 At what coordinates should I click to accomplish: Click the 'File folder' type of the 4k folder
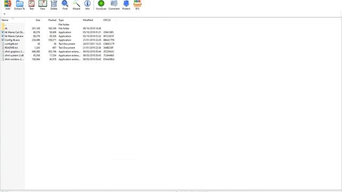point(64,28)
